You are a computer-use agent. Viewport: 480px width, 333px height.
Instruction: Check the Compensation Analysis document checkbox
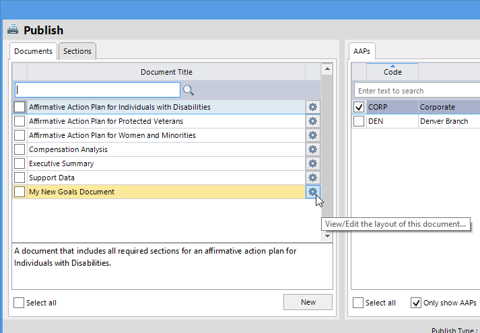20,149
